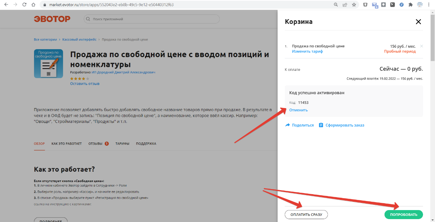Click the code value 11453

pyautogui.click(x=303, y=103)
